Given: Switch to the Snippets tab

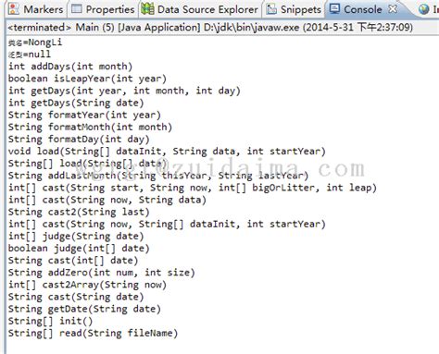Looking at the screenshot, I should (294, 9).
